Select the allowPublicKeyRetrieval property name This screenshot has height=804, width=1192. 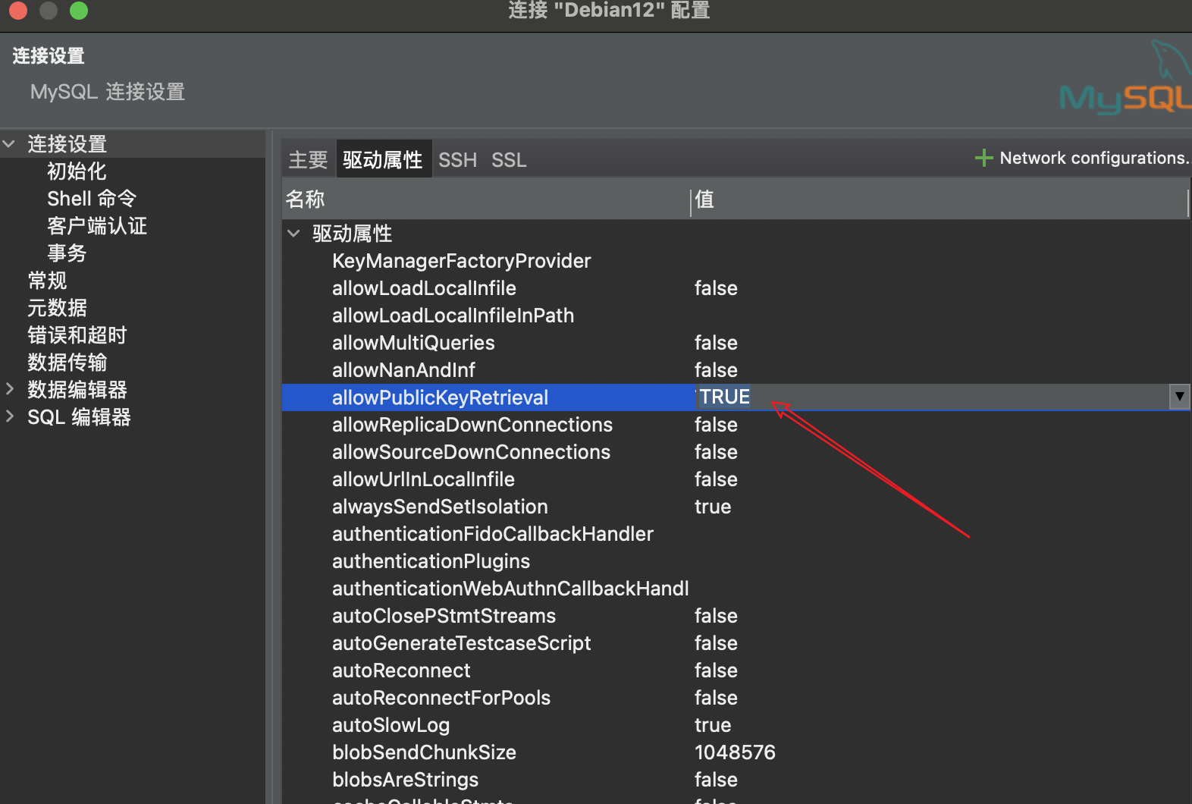[440, 397]
